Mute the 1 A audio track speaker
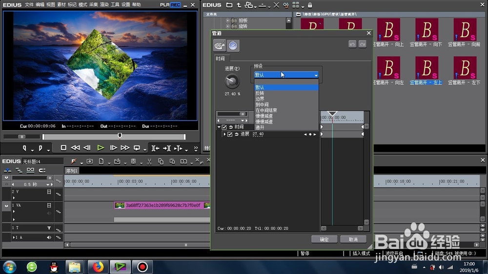 [x=49, y=237]
